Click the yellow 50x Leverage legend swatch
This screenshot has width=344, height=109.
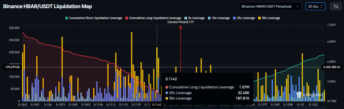(x=260, y=18)
